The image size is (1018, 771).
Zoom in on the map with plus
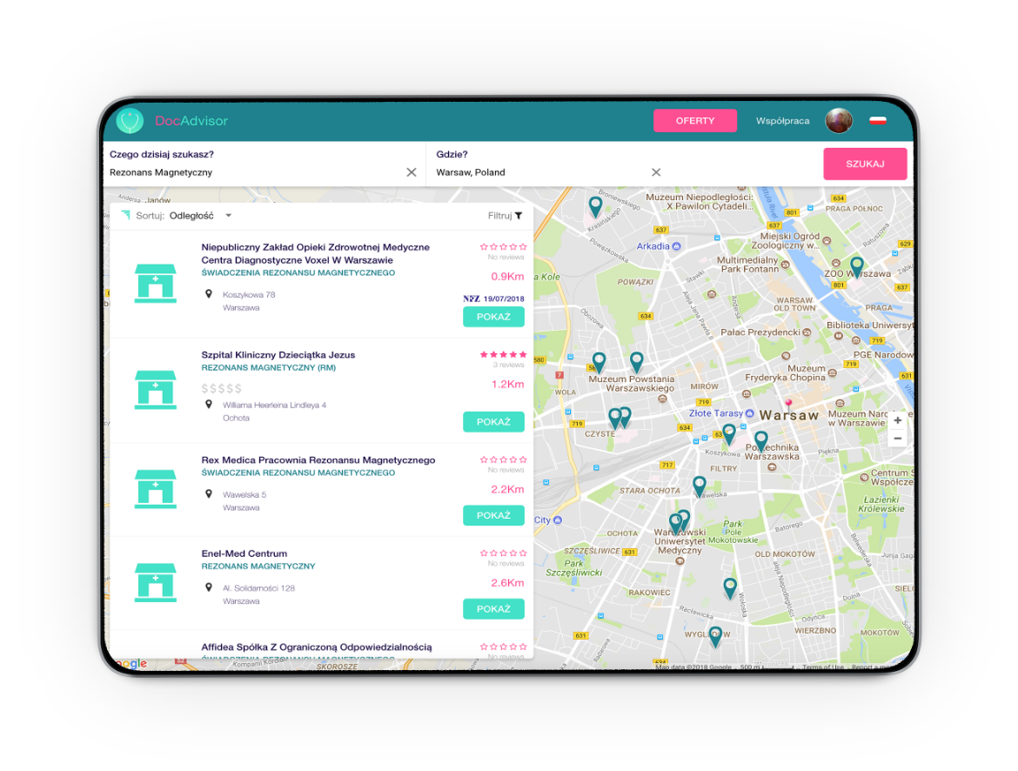897,420
